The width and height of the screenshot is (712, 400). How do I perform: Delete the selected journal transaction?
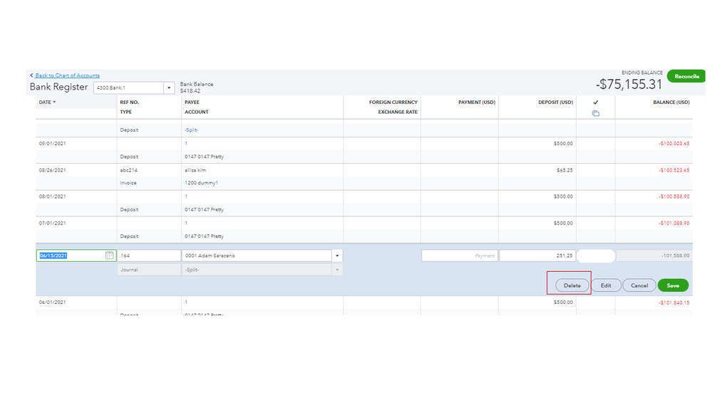[572, 285]
